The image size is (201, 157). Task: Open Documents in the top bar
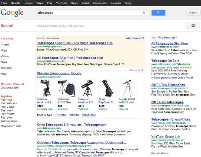click(x=100, y=3)
